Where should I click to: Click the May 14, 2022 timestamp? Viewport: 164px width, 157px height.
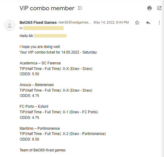111,22
